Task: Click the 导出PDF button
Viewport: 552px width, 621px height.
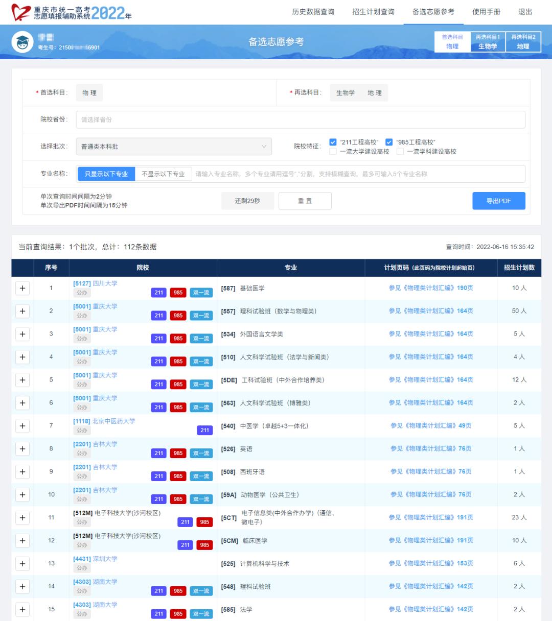Action: (x=498, y=201)
